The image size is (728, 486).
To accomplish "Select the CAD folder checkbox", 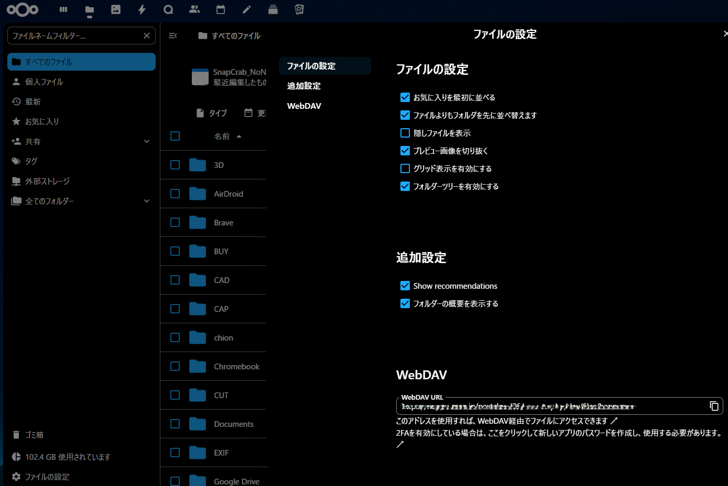I will (175, 280).
